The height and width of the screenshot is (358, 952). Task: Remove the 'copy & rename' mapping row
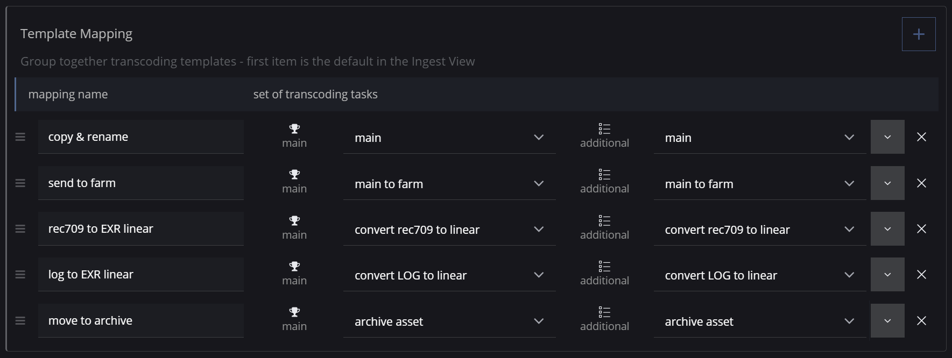pyautogui.click(x=921, y=137)
